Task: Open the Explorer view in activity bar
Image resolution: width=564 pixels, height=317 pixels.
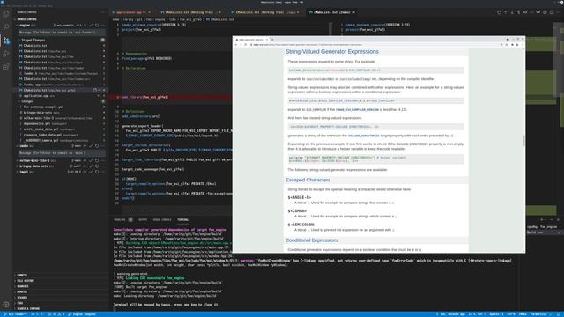Action: click(6, 14)
